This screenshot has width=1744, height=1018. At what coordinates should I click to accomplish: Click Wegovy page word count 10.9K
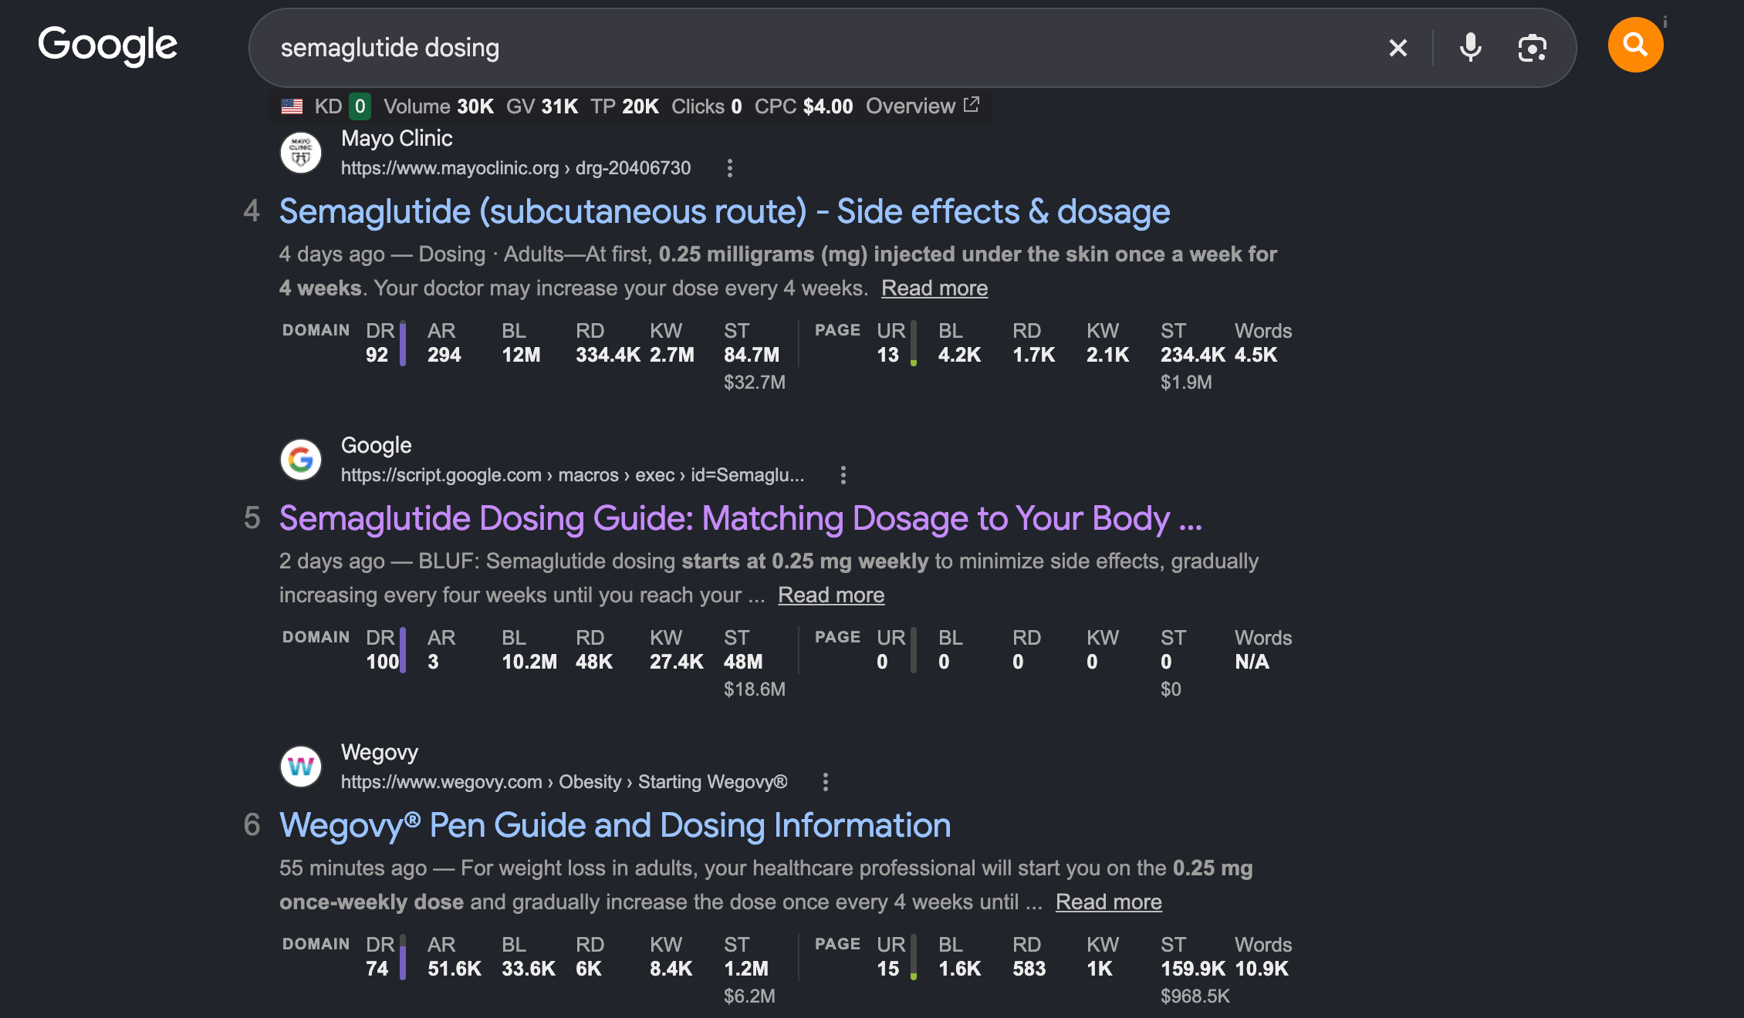(1262, 969)
